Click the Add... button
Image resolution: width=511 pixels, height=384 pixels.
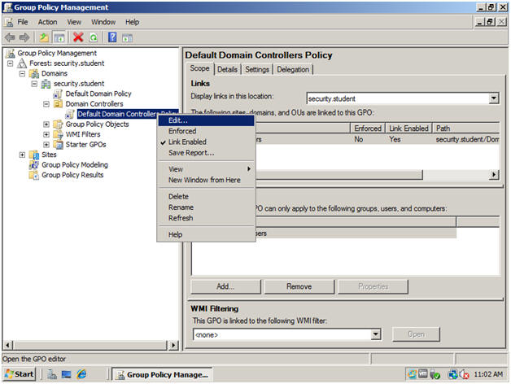tap(225, 286)
